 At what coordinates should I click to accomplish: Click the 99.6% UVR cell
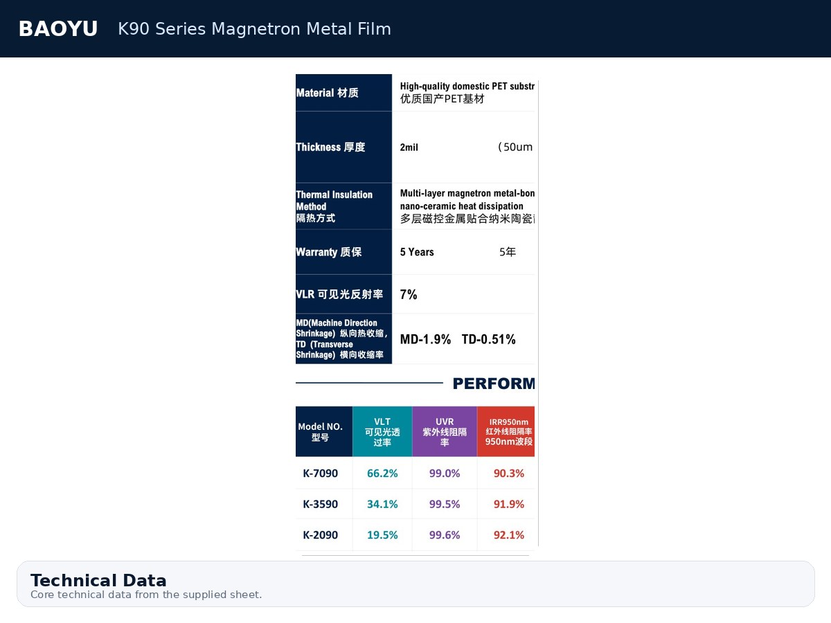pyautogui.click(x=445, y=534)
